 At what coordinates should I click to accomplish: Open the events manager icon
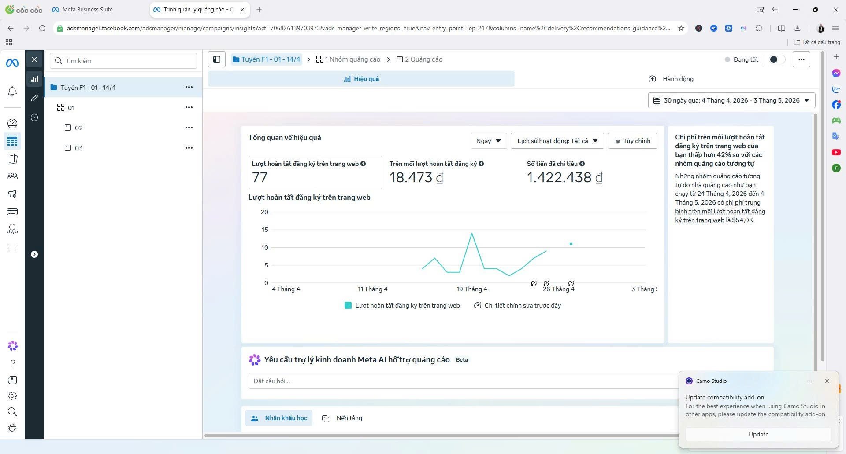coord(12,229)
